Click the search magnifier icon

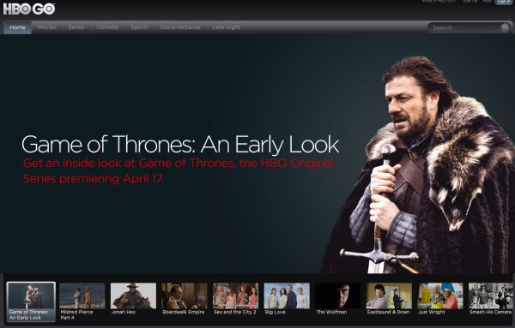pyautogui.click(x=505, y=27)
